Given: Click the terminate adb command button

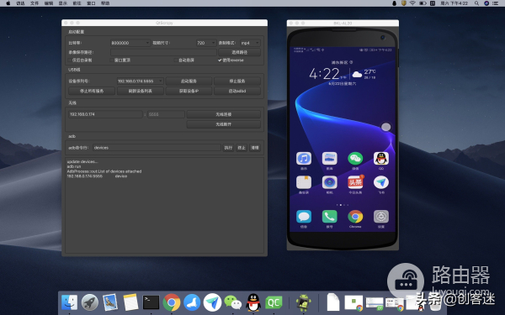Looking at the screenshot, I should [242, 148].
